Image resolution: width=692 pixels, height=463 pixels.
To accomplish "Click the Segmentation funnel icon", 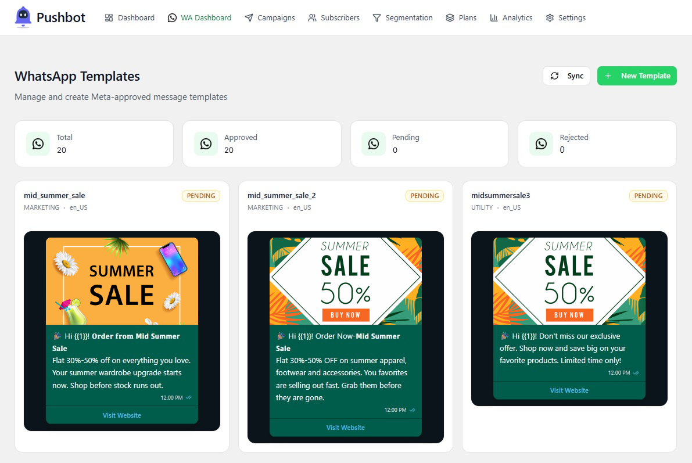I will tap(377, 17).
